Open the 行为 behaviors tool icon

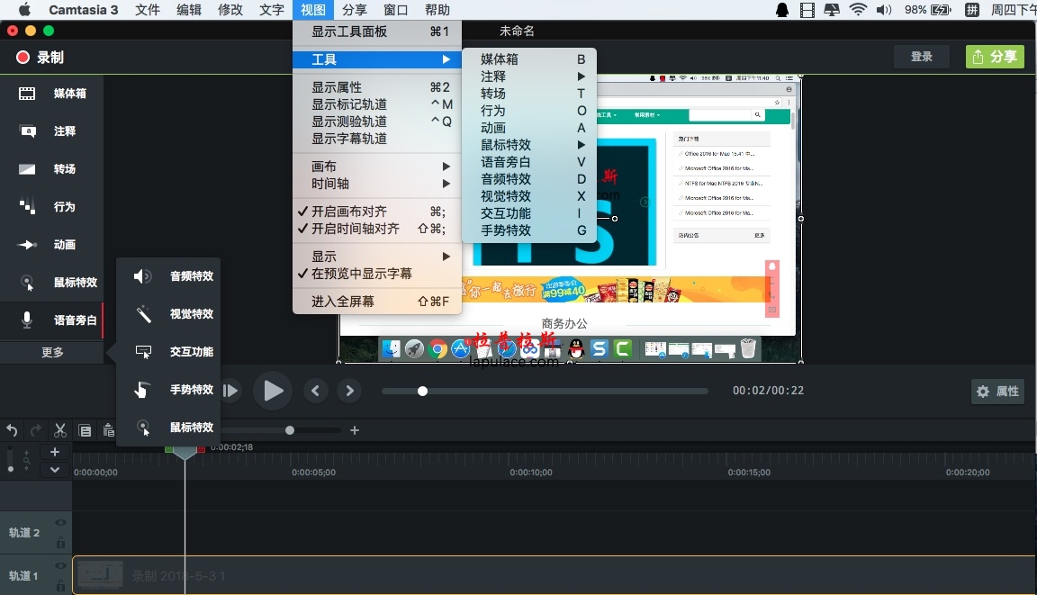(x=27, y=207)
